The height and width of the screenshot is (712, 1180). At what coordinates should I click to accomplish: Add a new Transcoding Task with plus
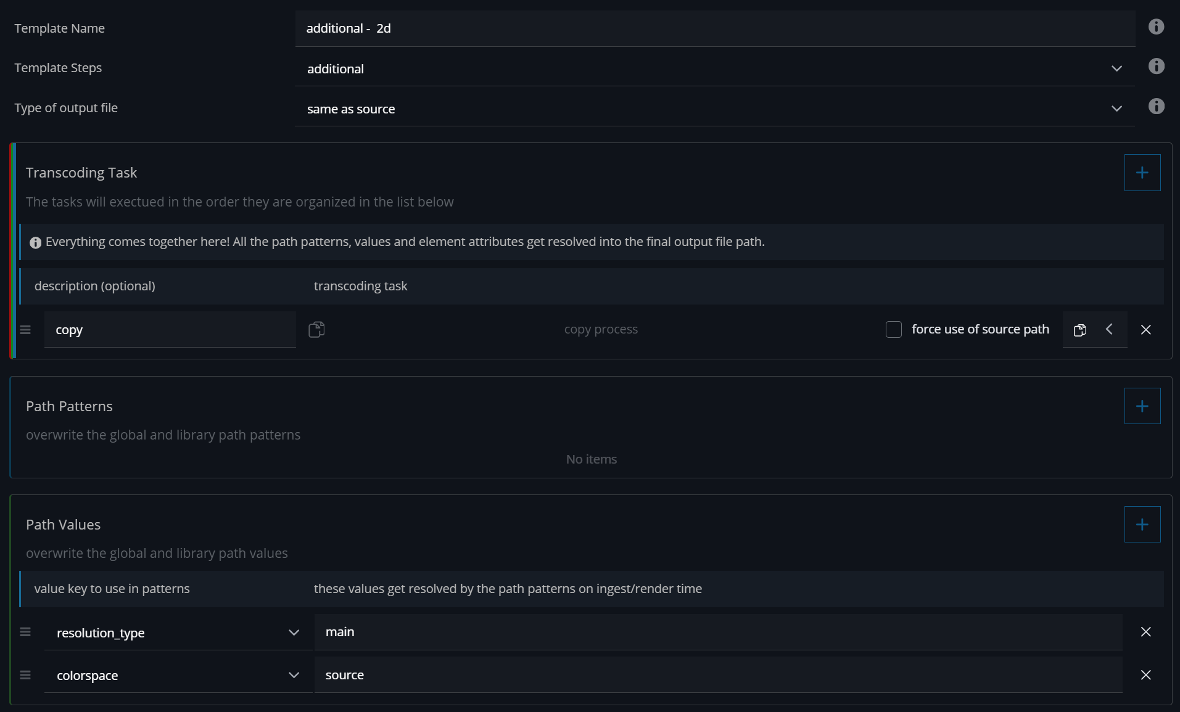pos(1142,173)
